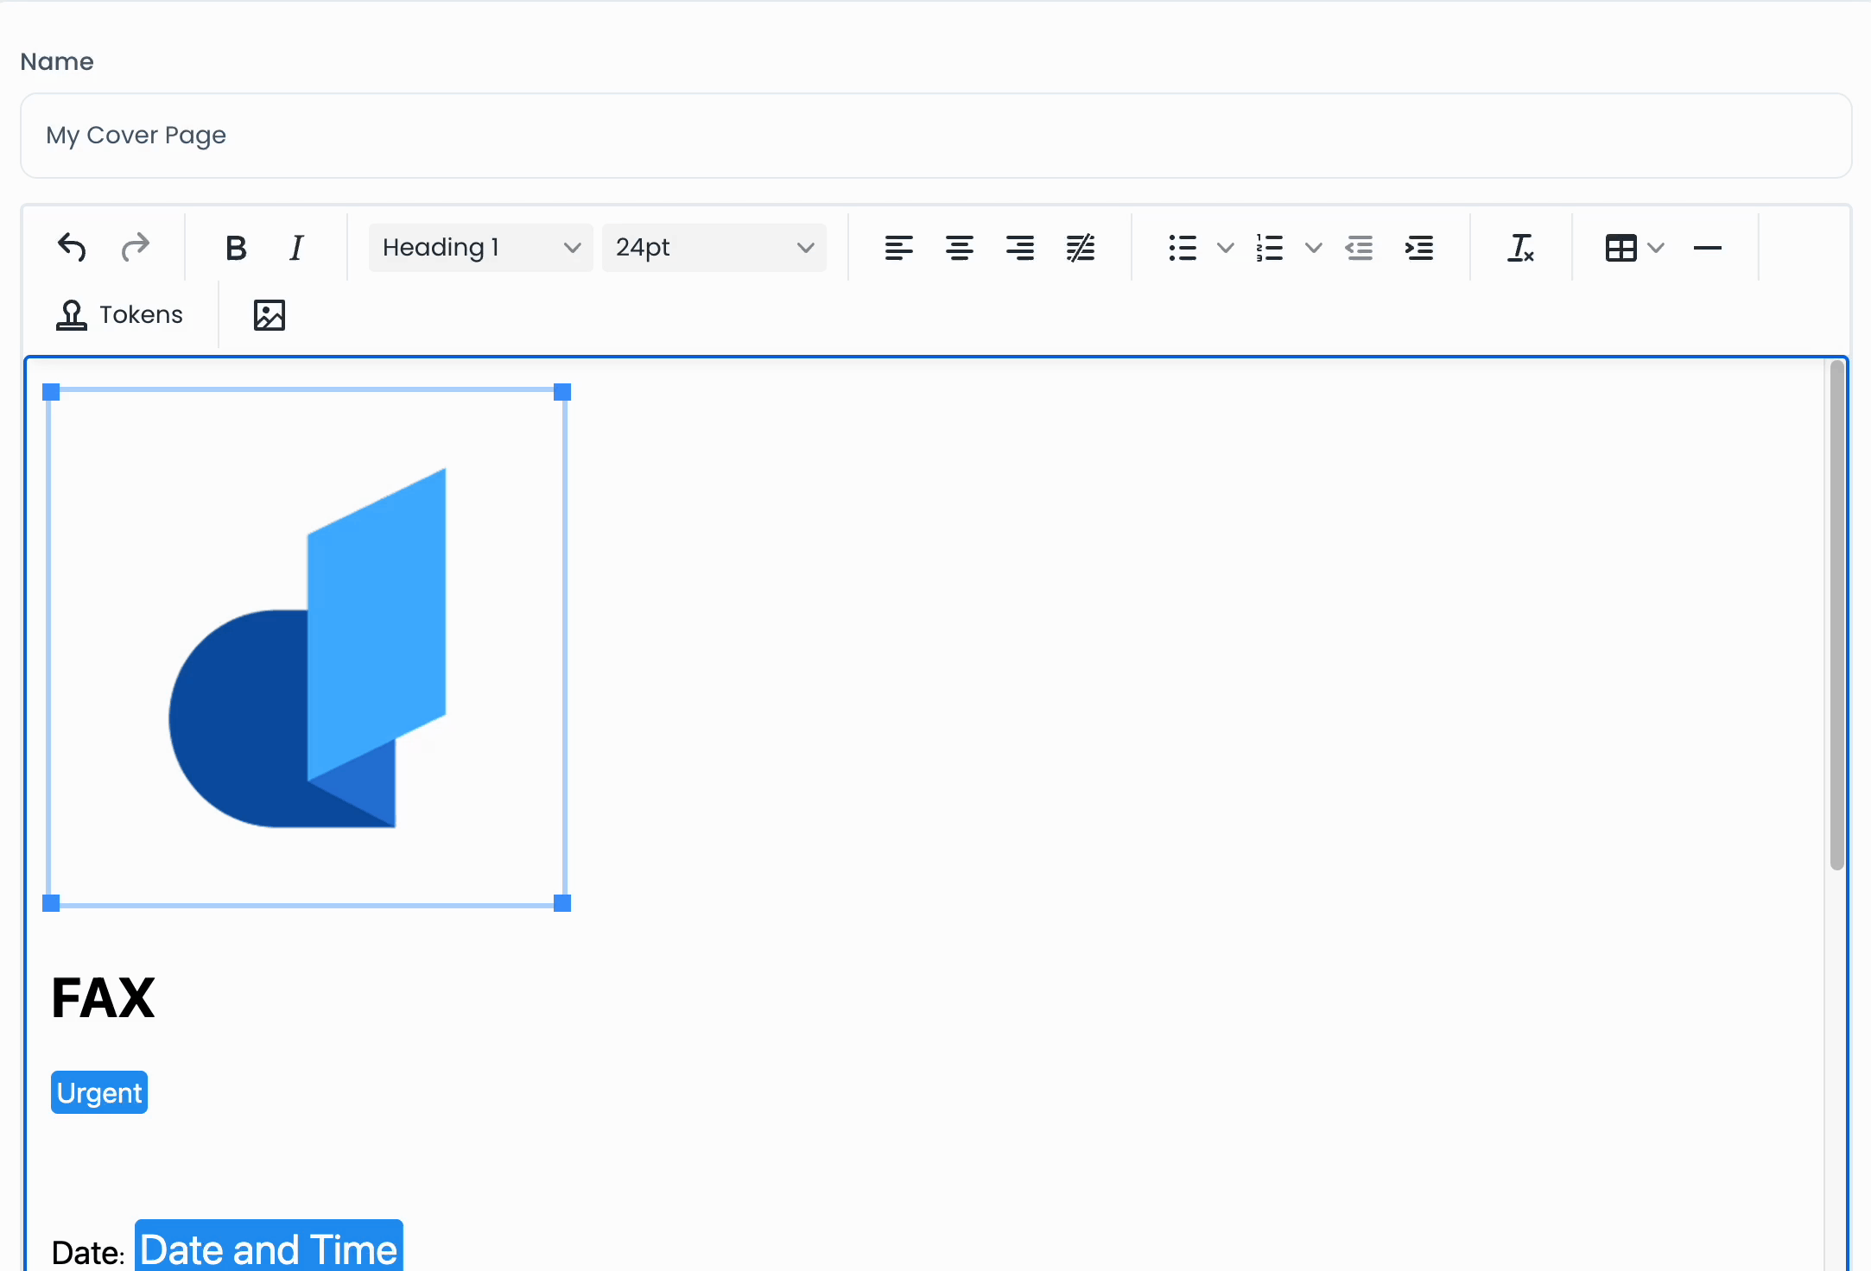Toggle italic formatting

[x=296, y=248]
